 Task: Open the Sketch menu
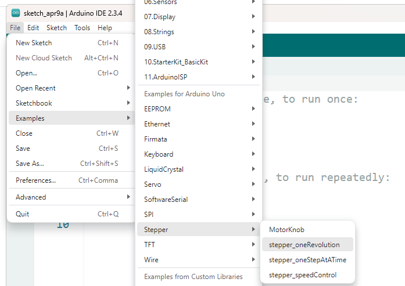click(x=56, y=28)
